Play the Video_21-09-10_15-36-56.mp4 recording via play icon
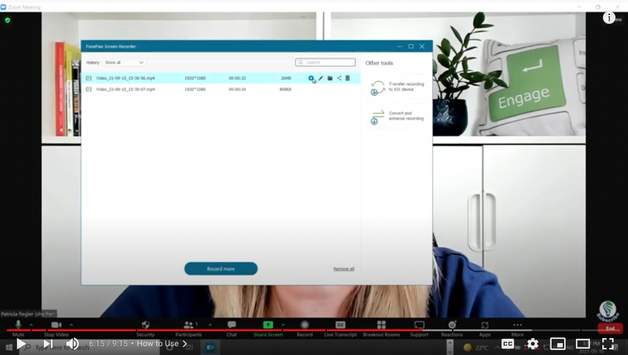Viewport: 628px width, 355px height. pyautogui.click(x=311, y=78)
